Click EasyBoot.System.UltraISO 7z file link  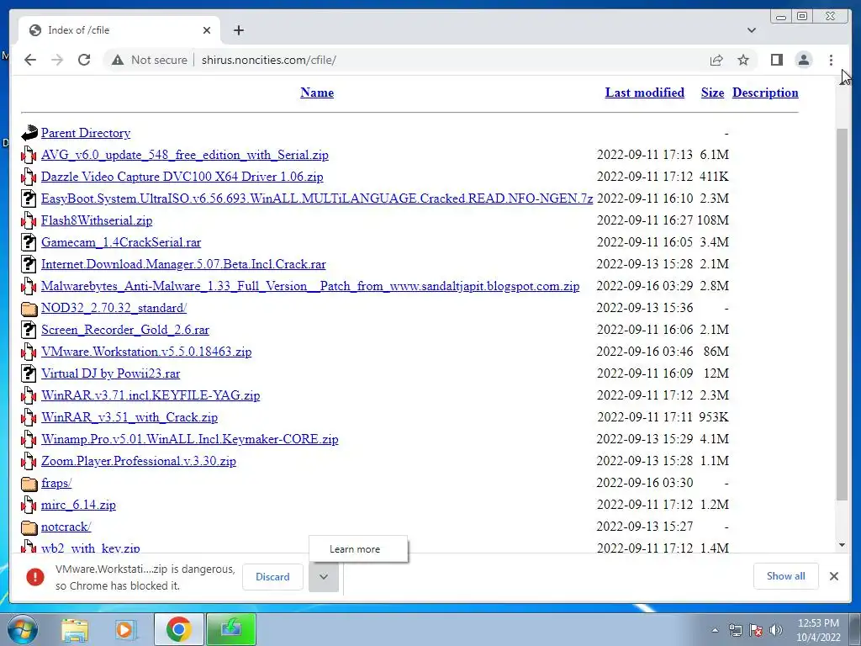[317, 199]
